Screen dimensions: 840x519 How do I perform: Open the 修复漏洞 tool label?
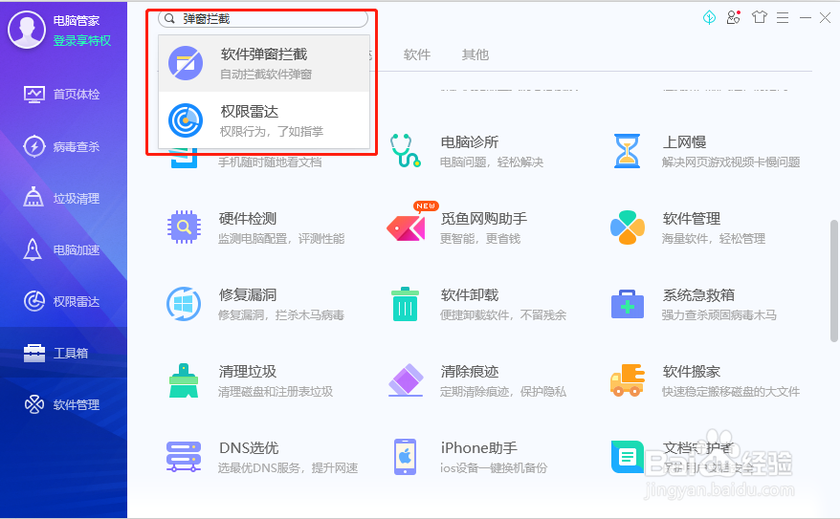click(x=248, y=295)
